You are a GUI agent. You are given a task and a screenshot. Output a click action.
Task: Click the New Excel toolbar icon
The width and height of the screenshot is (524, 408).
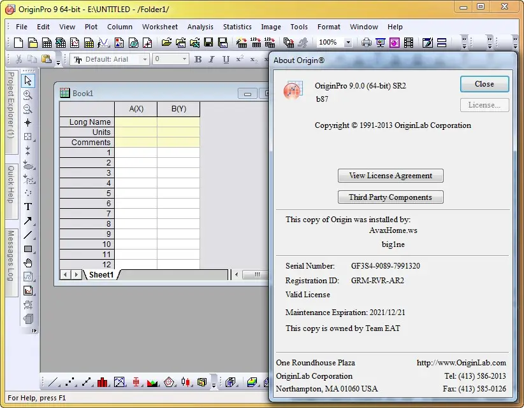click(x=61, y=43)
